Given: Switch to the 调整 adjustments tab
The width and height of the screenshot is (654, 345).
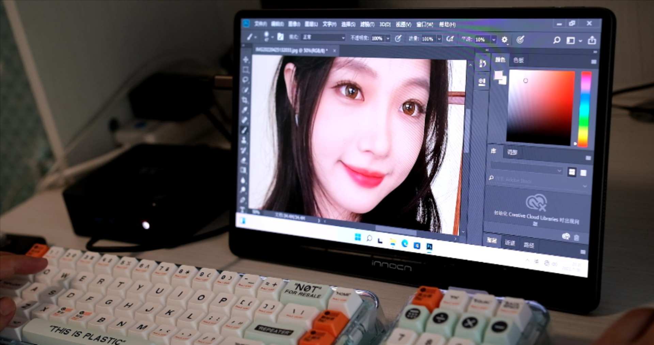Looking at the screenshot, I should coord(512,152).
